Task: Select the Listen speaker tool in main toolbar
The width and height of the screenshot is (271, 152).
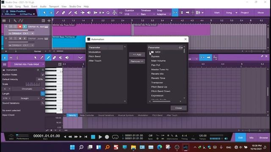Action: tap(89, 13)
